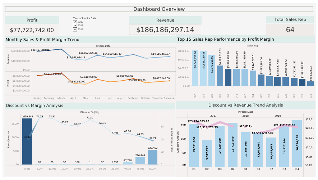Screen dimensions: 318x180
Task: Click the 2017 Q1 discount bar 15,391,686
Action: click(x=194, y=145)
